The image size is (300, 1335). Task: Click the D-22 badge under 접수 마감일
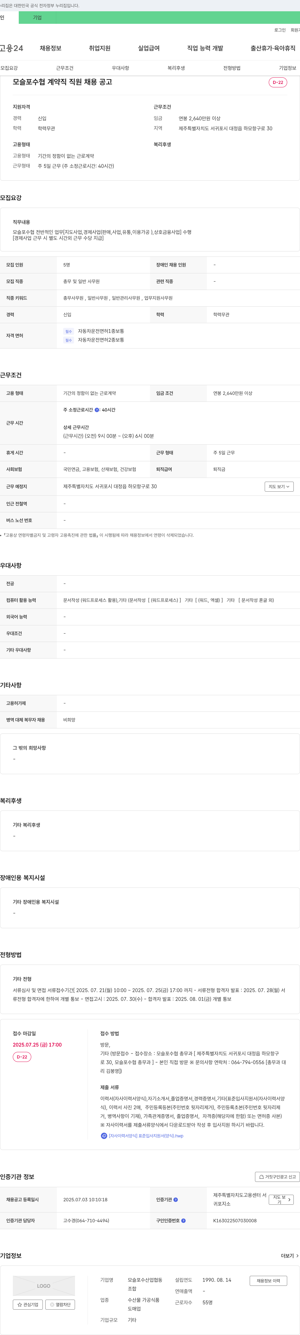(x=22, y=1057)
